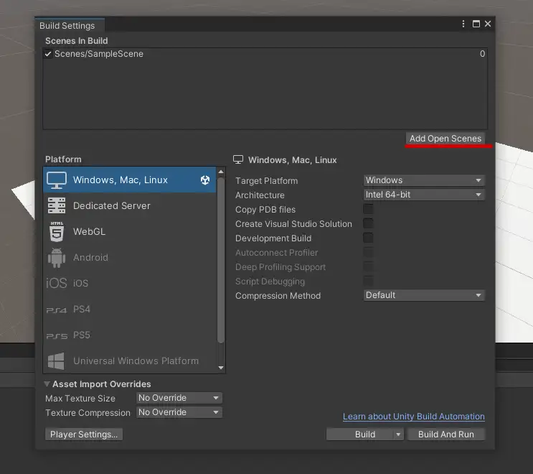Open the three-dot window options menu
This screenshot has height=474, width=533.
pos(463,24)
